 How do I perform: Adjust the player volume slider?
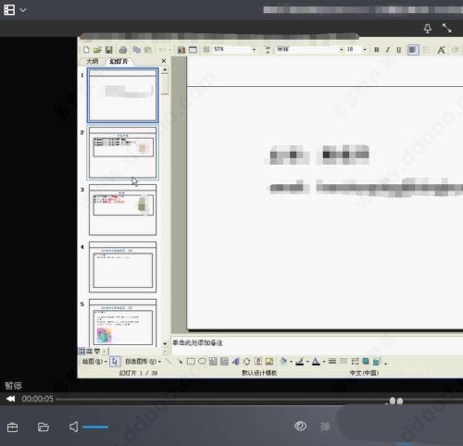[x=95, y=427]
